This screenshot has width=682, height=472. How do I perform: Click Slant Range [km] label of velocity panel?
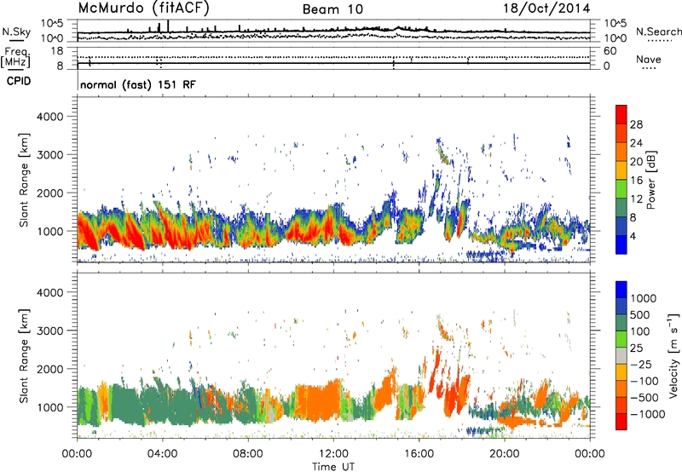(24, 356)
